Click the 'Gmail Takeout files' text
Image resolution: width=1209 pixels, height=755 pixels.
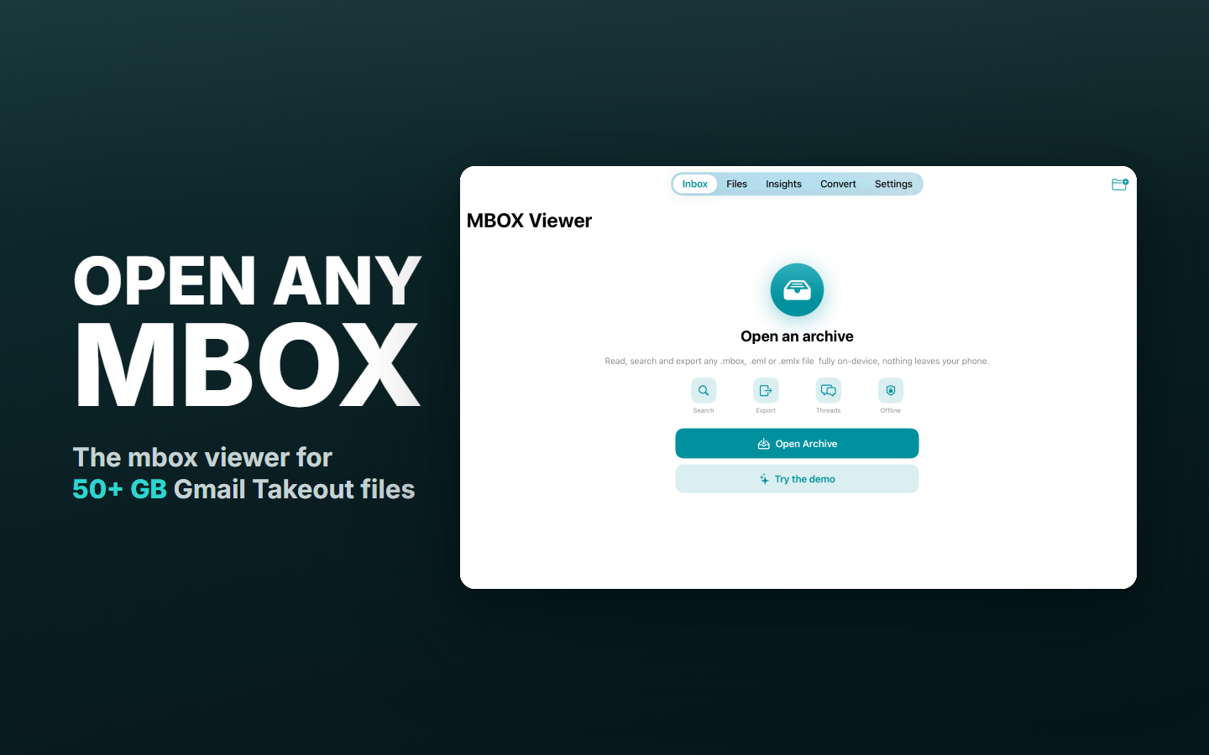click(294, 489)
